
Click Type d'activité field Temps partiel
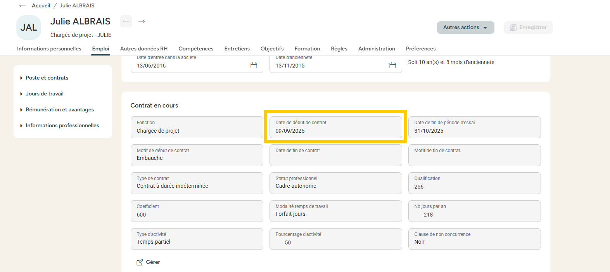coord(197,239)
